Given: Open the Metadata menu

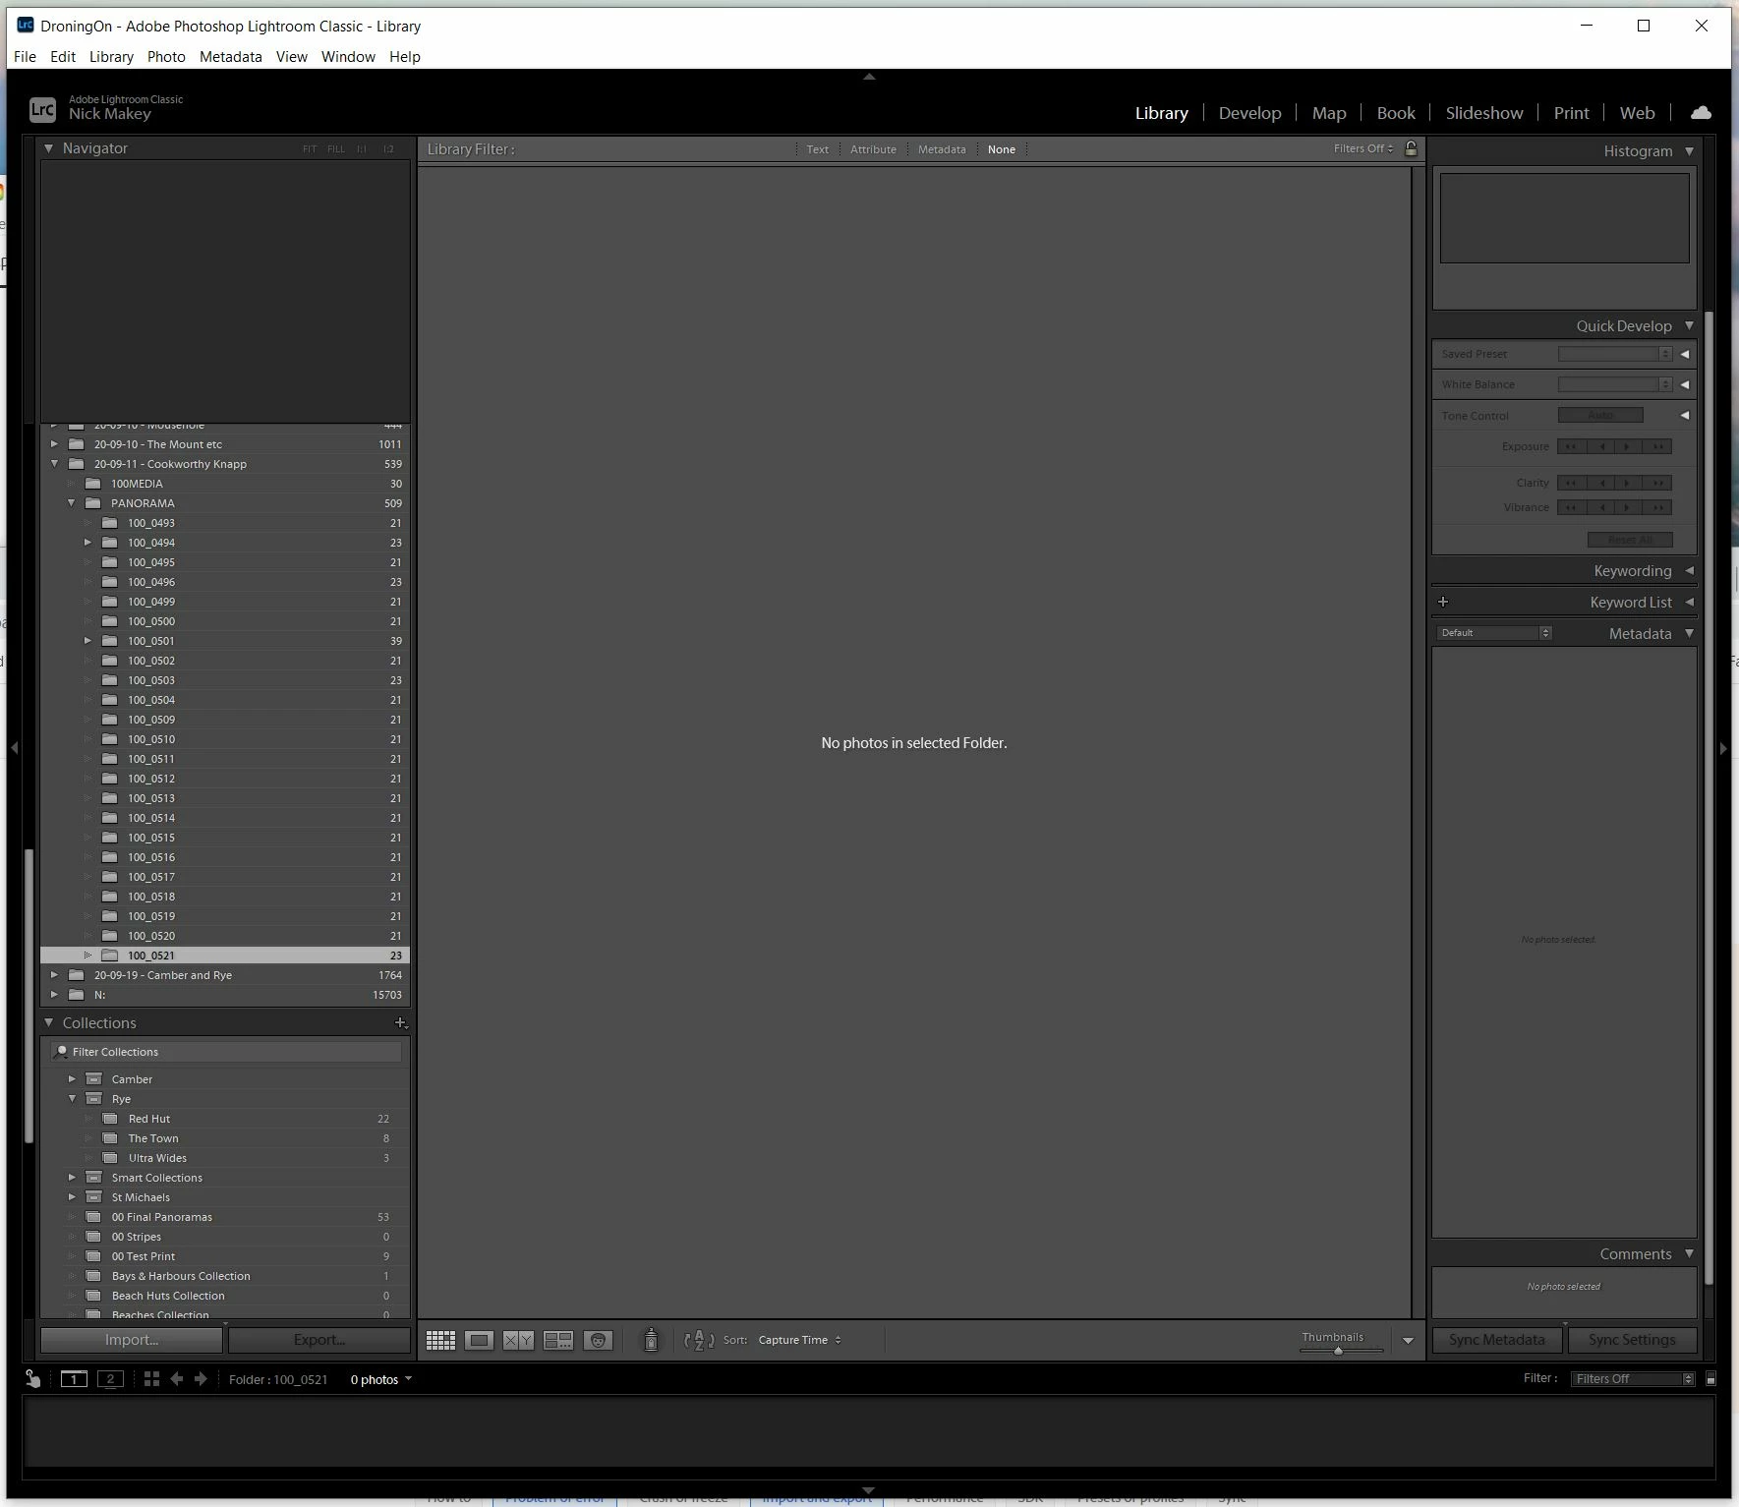Looking at the screenshot, I should [230, 57].
